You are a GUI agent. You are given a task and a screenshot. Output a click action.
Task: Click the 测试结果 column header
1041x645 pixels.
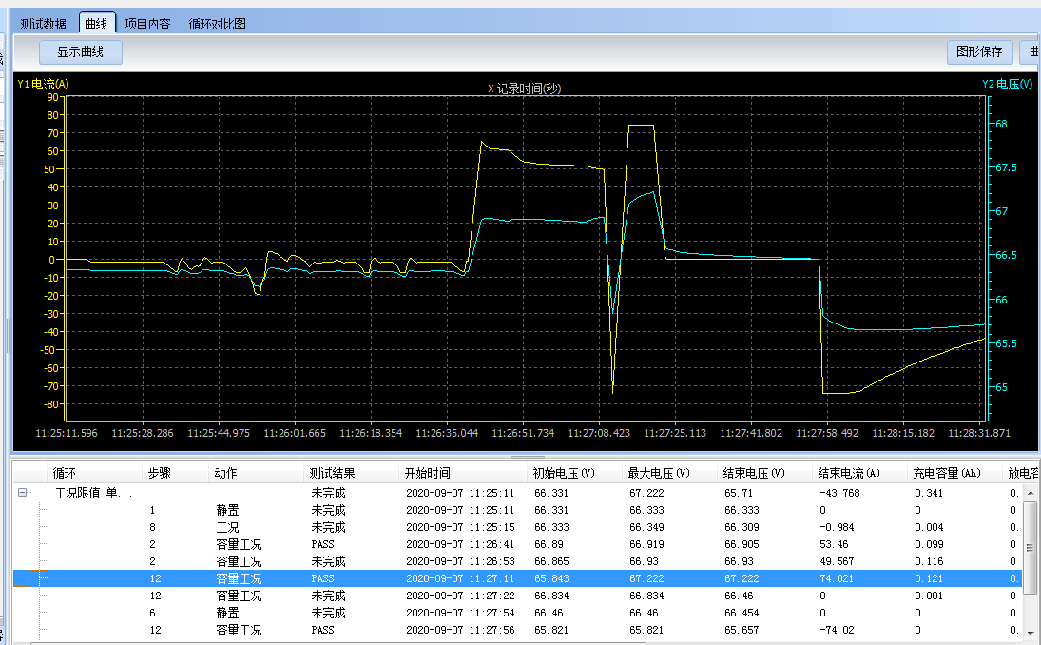click(333, 473)
